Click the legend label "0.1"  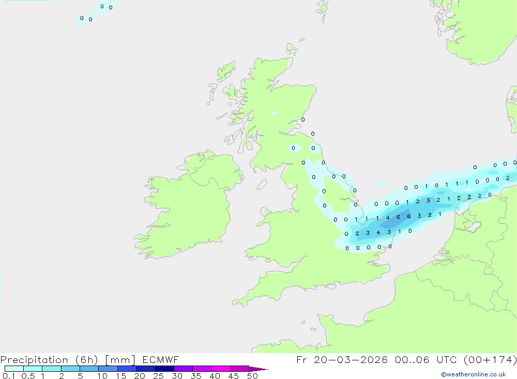9,376
